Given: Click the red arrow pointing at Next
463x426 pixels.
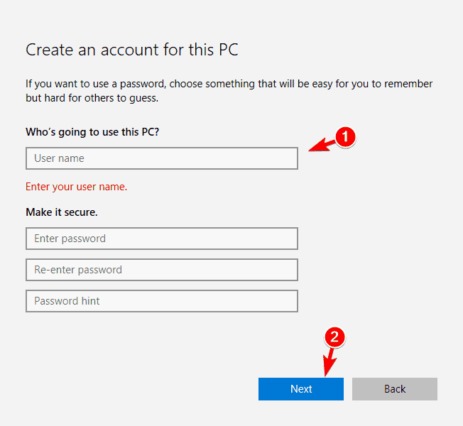Looking at the screenshot, I should click(x=328, y=360).
